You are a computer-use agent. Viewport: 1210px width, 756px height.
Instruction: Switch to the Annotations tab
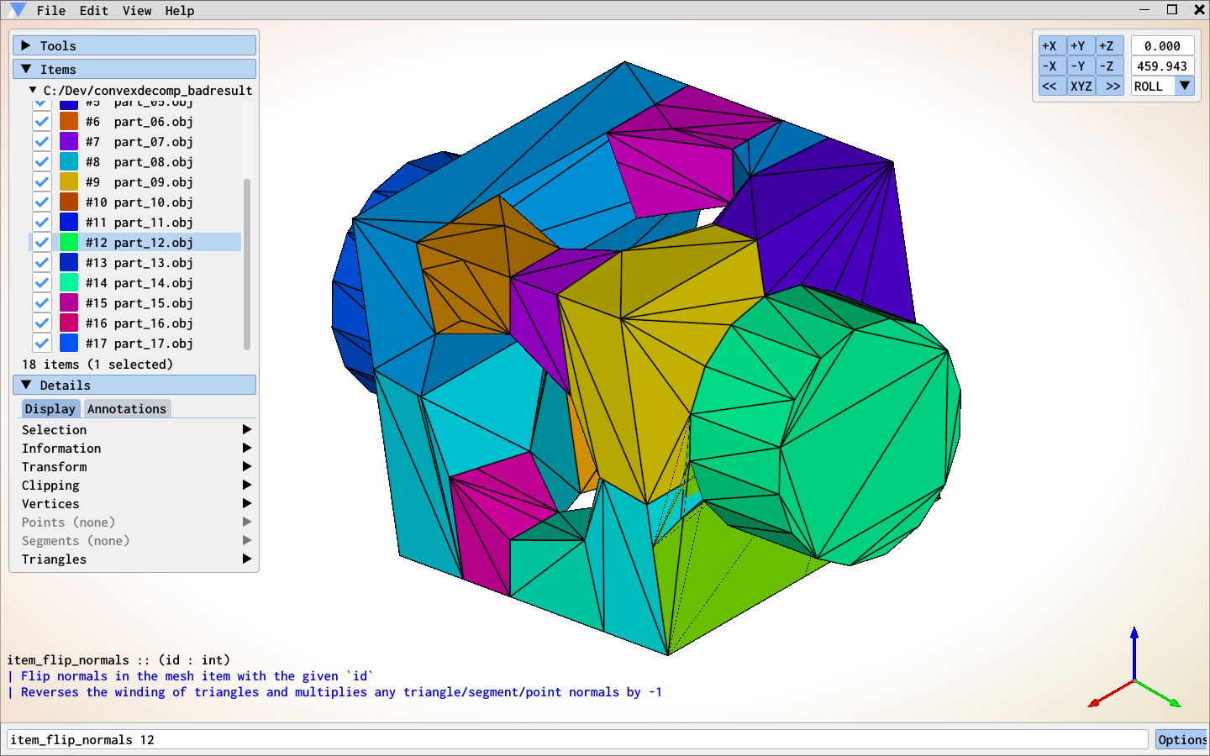[127, 409]
